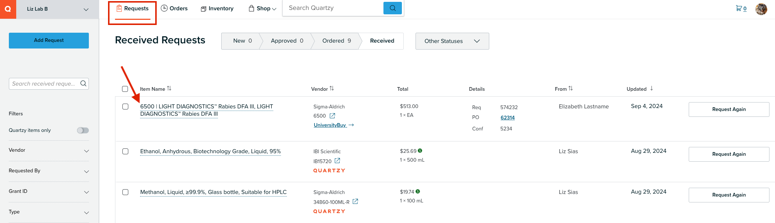
Task: Sort by From arrows icon
Action: [571, 89]
